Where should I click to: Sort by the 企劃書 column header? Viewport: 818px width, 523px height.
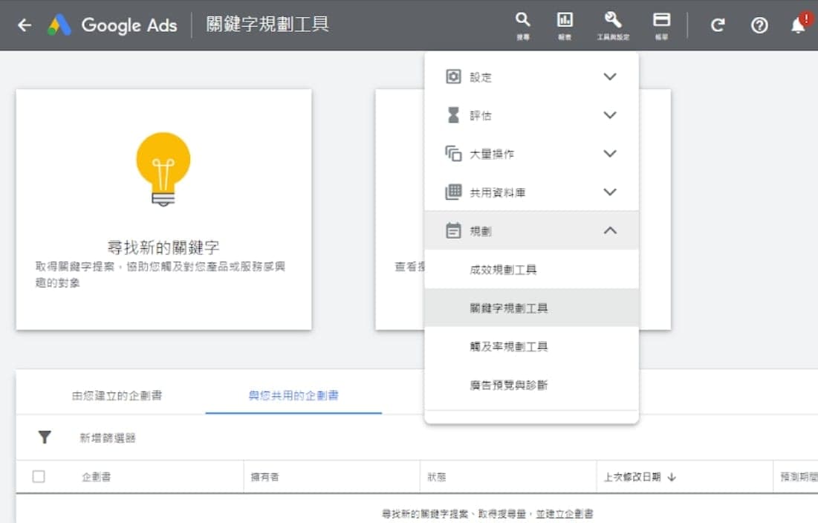[x=96, y=477]
